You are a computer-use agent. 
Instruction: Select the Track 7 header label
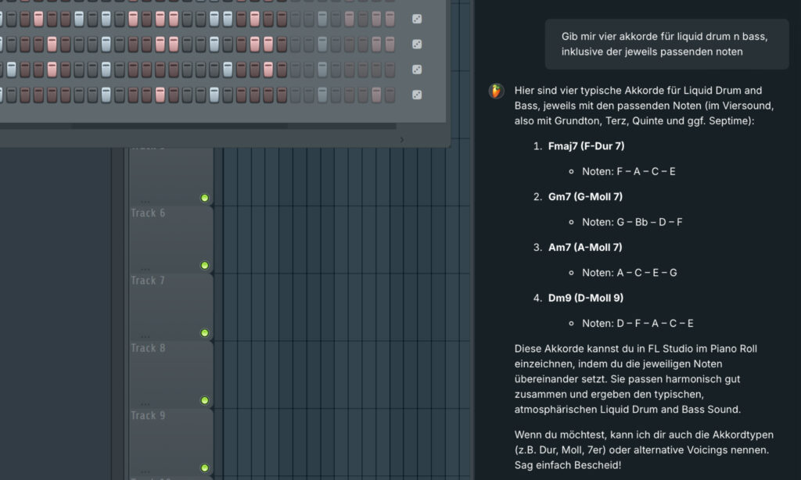click(148, 281)
